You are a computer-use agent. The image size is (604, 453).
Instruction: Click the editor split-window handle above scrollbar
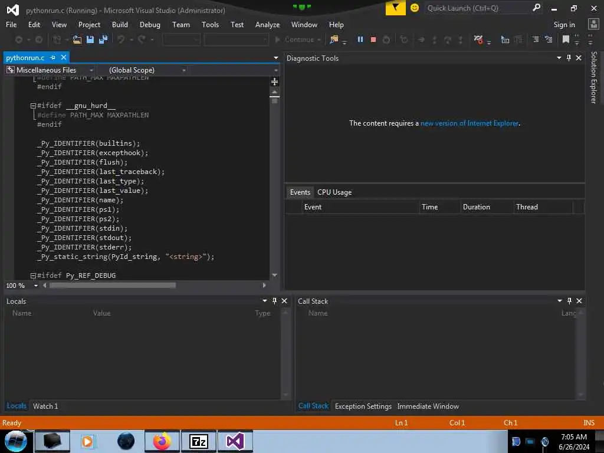(274, 81)
